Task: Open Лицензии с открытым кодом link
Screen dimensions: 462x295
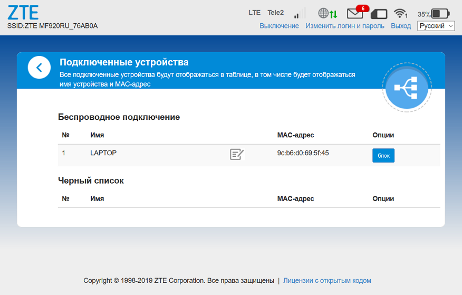Action: coord(327,281)
